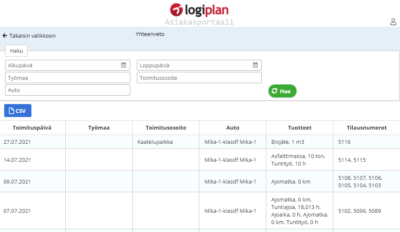Click the Logiplan logo
This screenshot has height=232, width=400.
(199, 10)
